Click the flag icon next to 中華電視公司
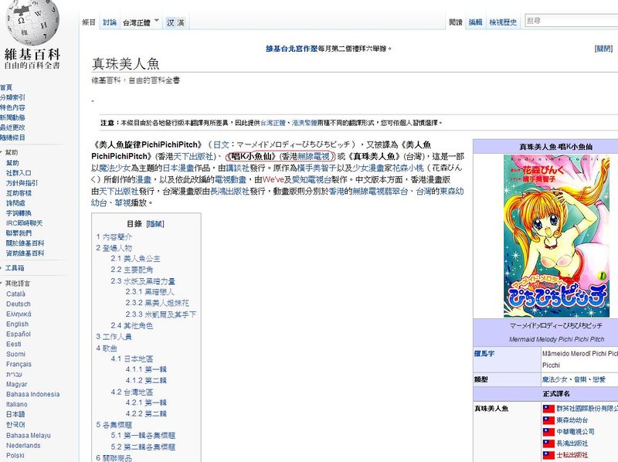618x462 pixels. (x=547, y=431)
